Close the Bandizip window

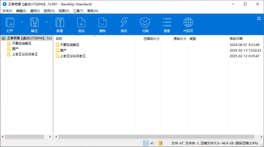point(258,4)
